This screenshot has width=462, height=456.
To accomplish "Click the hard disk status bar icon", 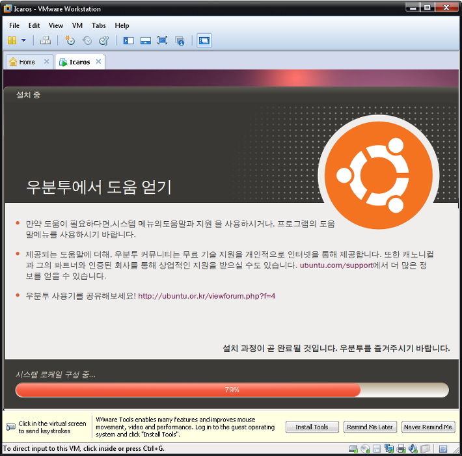I will pyautogui.click(x=353, y=449).
